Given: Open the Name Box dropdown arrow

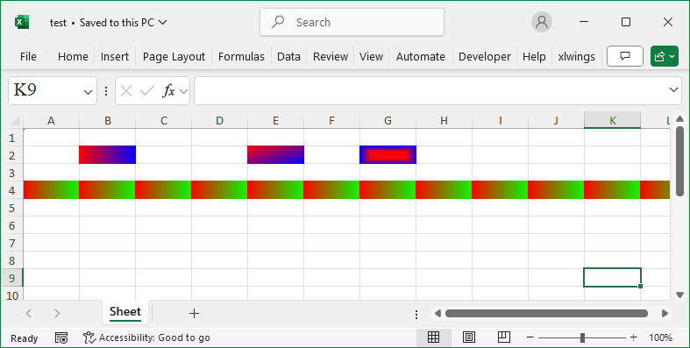Looking at the screenshot, I should point(88,91).
